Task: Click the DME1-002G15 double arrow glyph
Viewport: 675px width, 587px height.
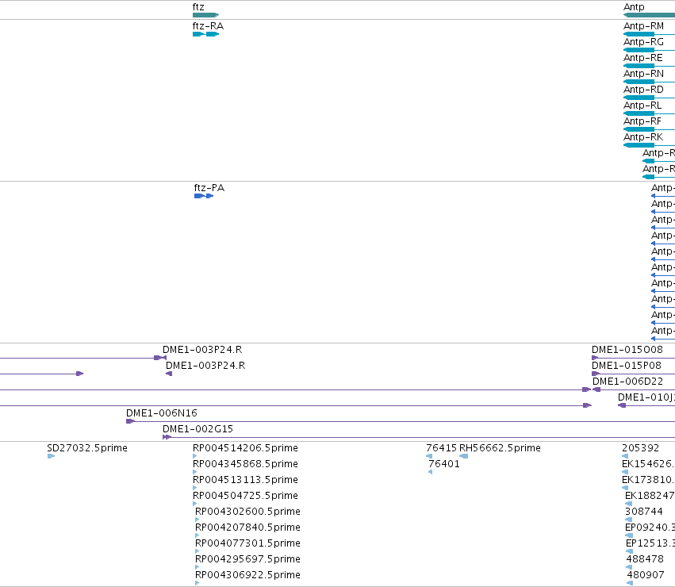Action: tap(167, 437)
